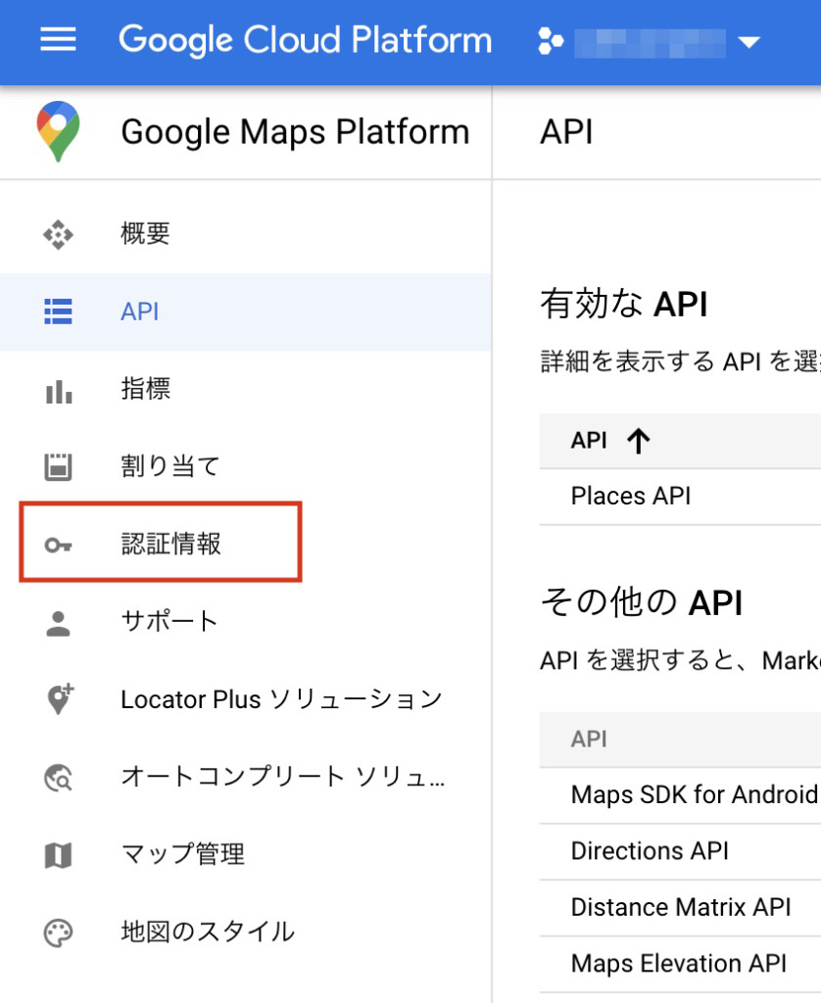Click the Google Maps pin logo
This screenshot has height=1003, width=821.
[58, 131]
